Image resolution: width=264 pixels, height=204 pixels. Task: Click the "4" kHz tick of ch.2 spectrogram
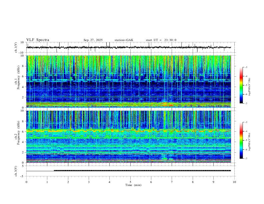(23, 142)
